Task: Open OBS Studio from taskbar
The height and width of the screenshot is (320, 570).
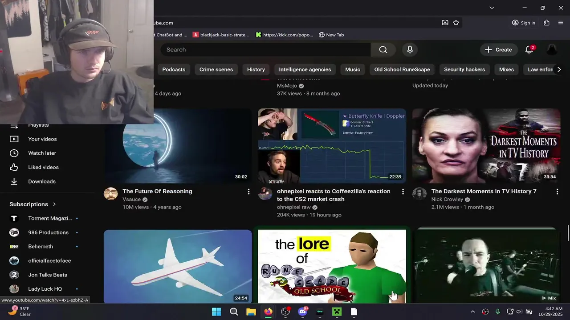Action: click(x=285, y=312)
